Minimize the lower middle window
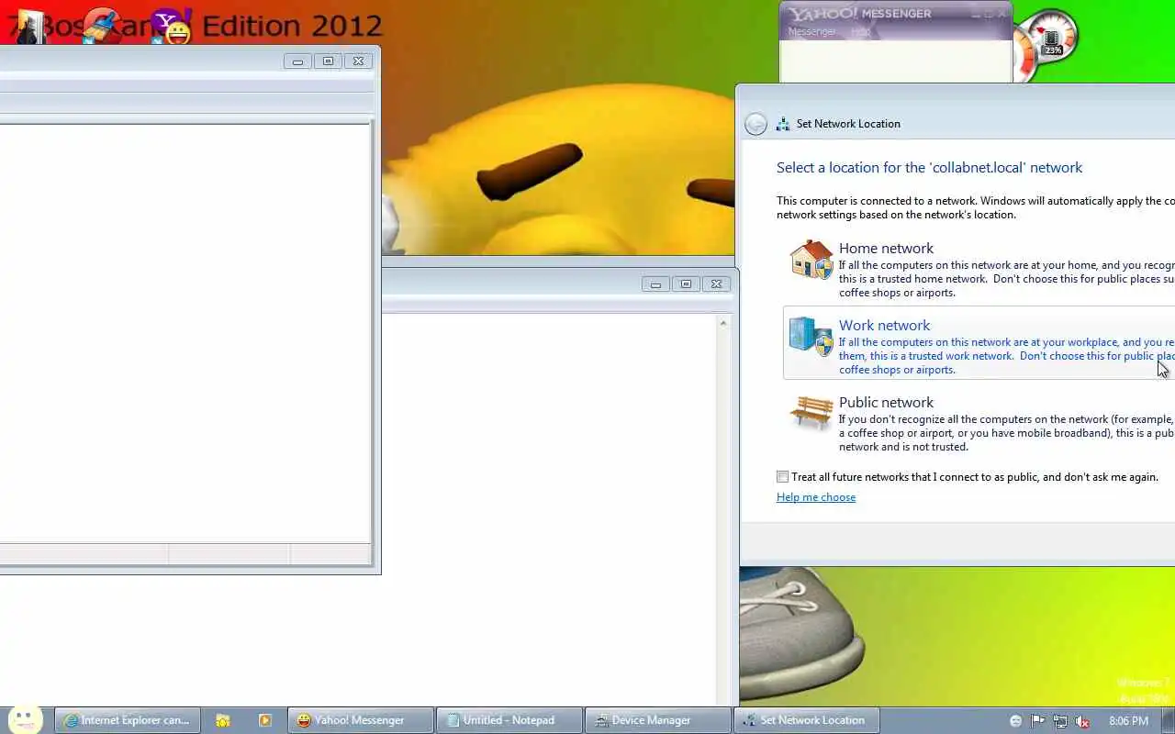1175x734 pixels. tap(655, 284)
